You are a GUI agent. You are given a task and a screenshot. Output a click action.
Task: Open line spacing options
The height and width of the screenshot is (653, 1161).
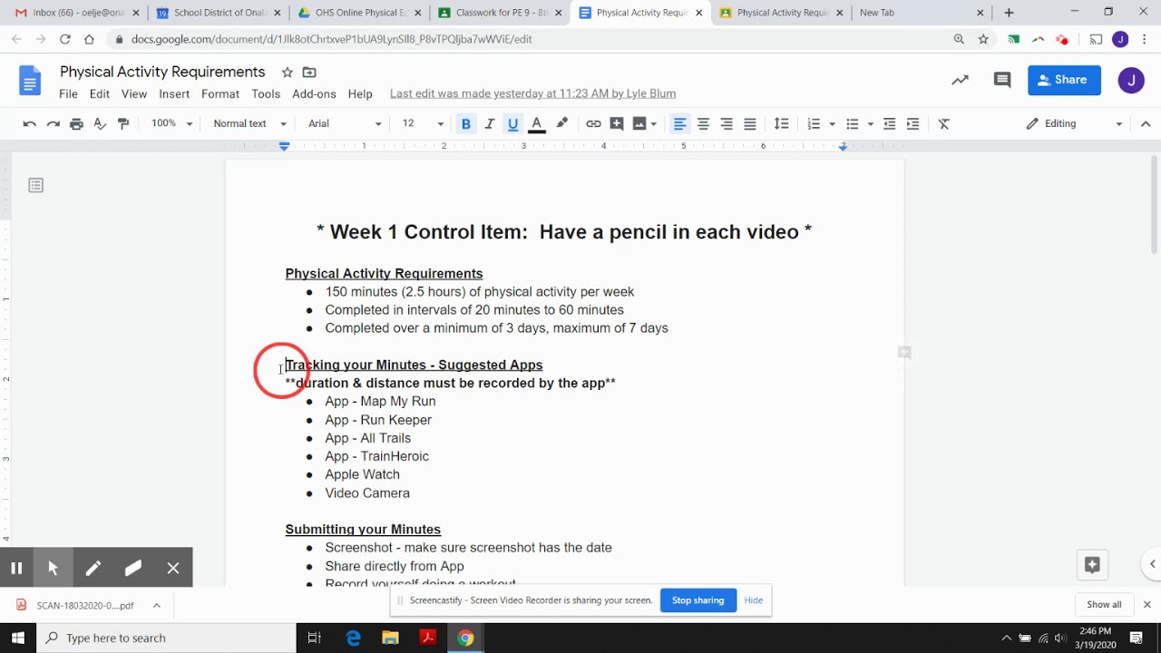pos(781,123)
